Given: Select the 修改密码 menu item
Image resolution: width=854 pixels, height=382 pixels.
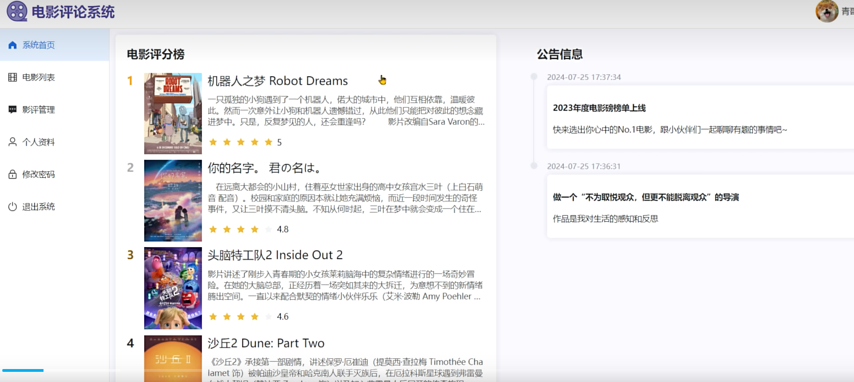Looking at the screenshot, I should pyautogui.click(x=55, y=174).
